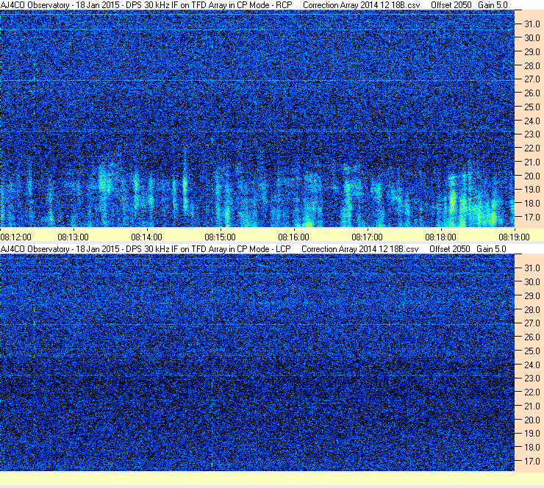Click the 30.0 frequency label in RCP panel
The width and height of the screenshot is (544, 488).
click(532, 37)
